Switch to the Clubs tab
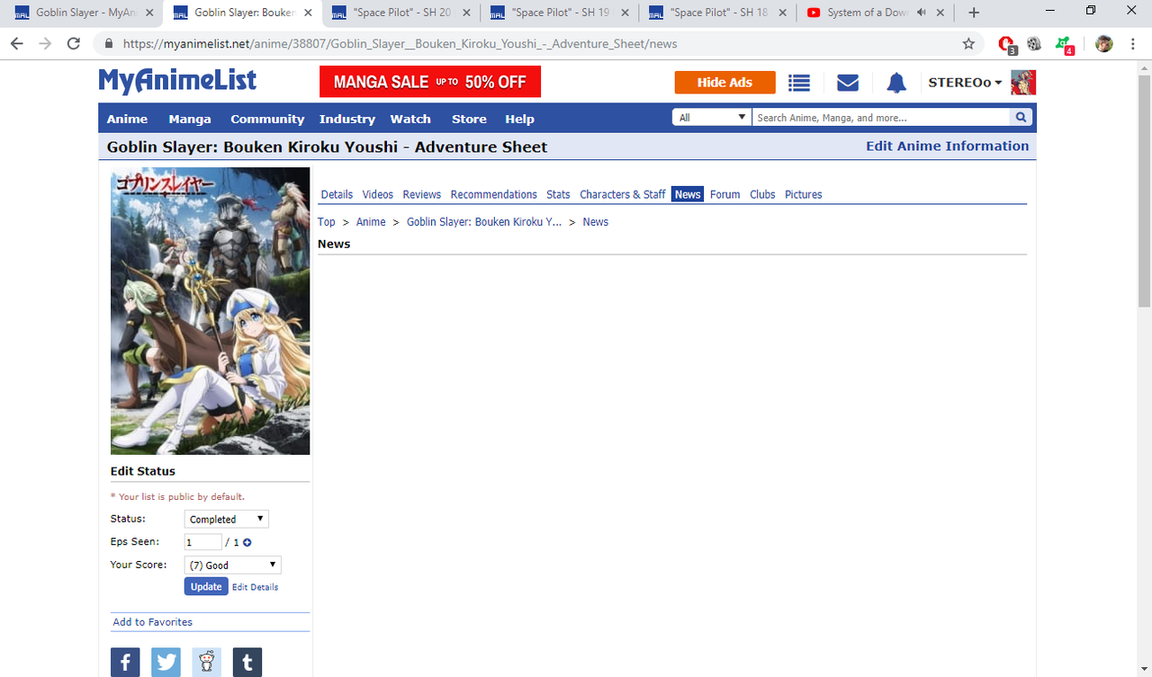This screenshot has height=677, width=1152. (762, 194)
